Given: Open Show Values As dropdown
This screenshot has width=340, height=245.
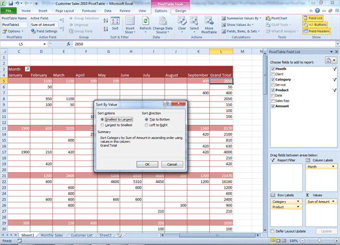Looking at the screenshot, I should coord(237,25).
